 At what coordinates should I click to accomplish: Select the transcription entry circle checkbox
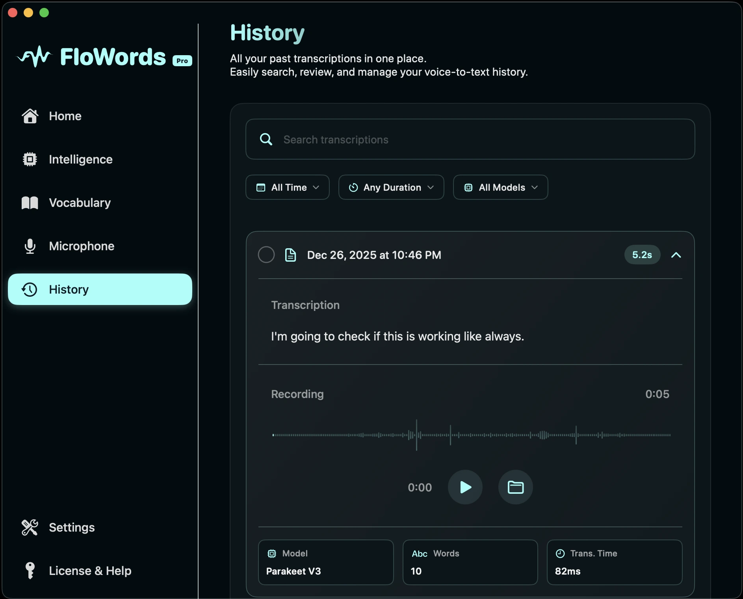266,255
